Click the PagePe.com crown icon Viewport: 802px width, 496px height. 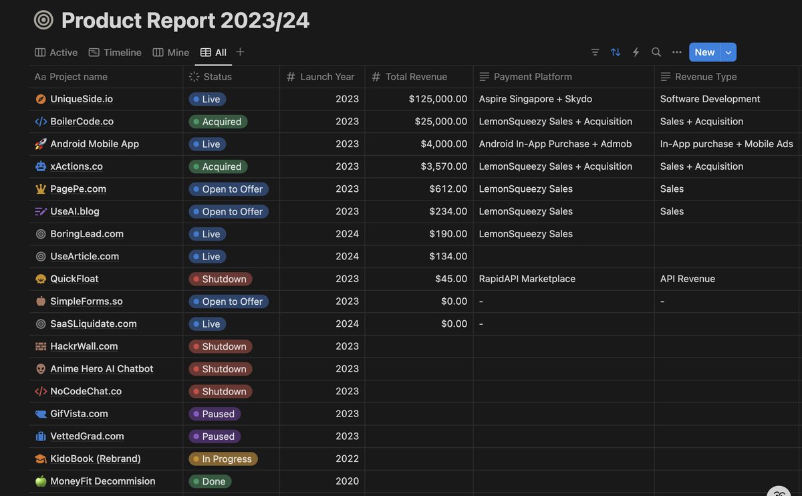[41, 189]
